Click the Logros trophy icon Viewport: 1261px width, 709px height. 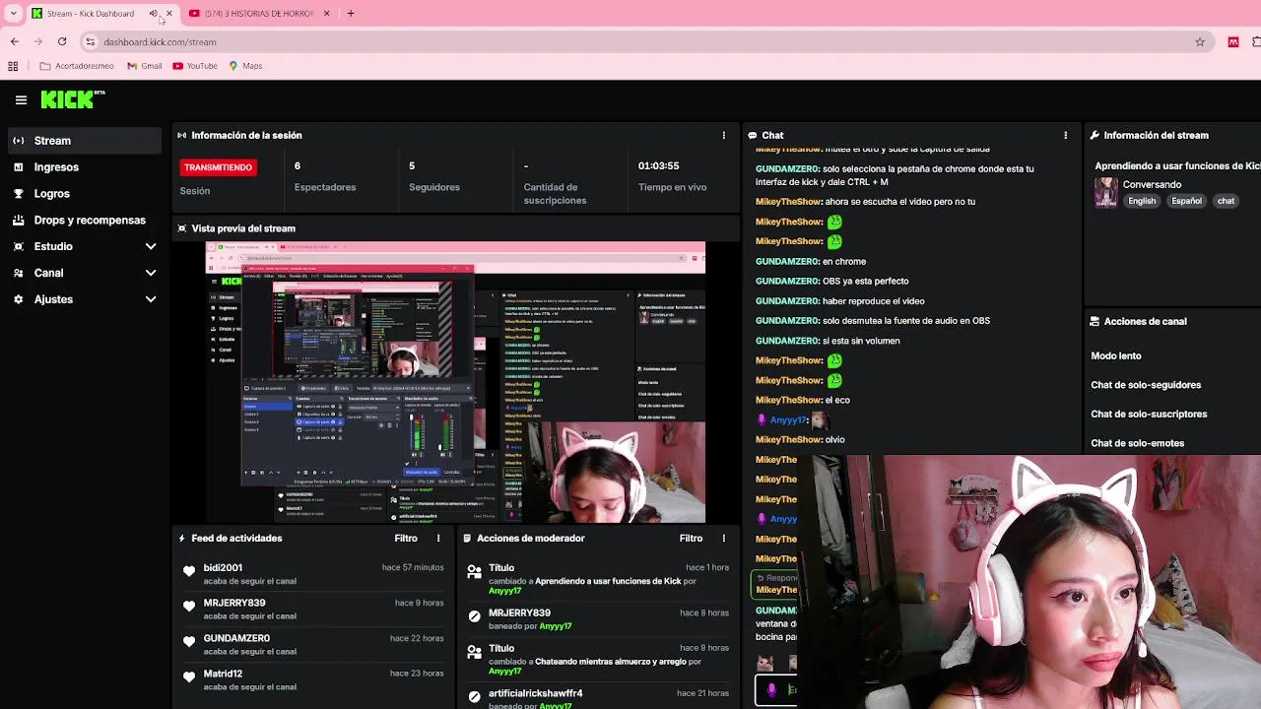[x=18, y=194]
